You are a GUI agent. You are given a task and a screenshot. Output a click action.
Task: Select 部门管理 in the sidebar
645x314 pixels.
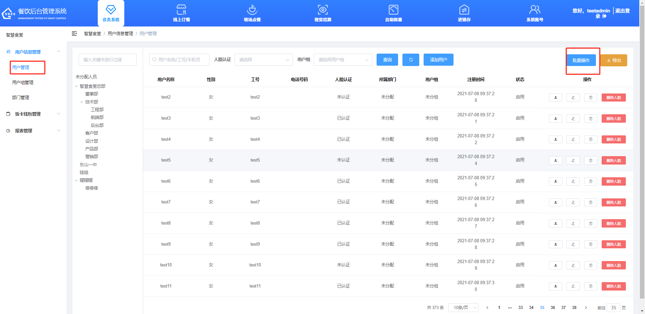pyautogui.click(x=21, y=98)
